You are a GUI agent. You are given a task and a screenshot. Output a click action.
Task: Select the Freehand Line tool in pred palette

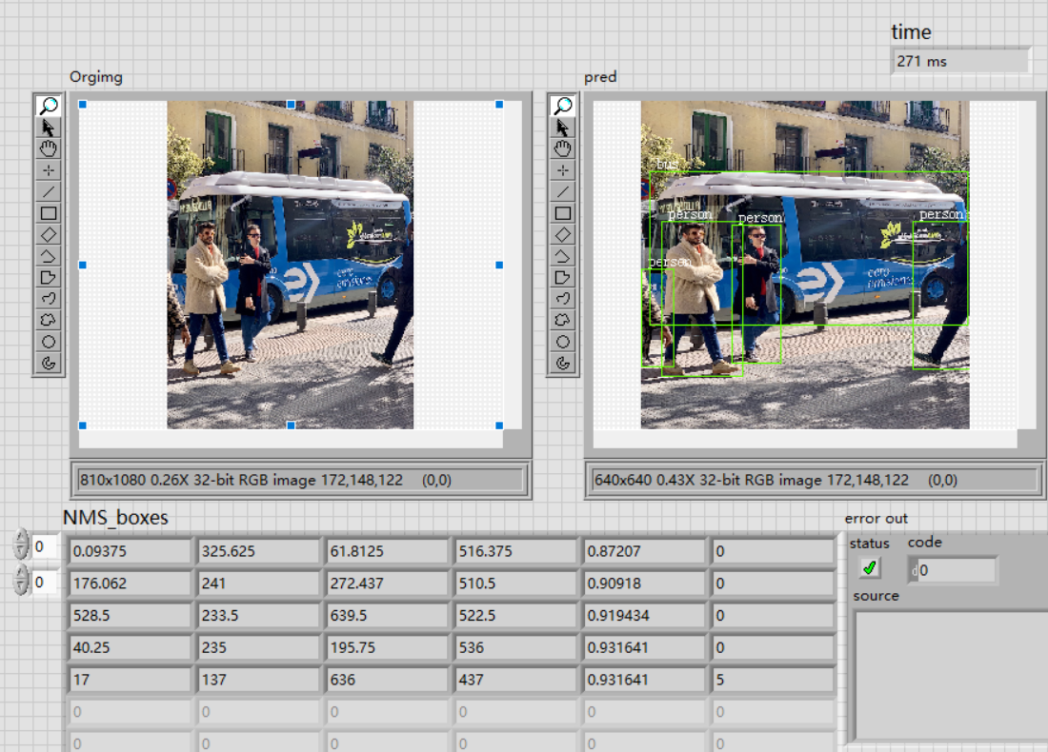[563, 299]
